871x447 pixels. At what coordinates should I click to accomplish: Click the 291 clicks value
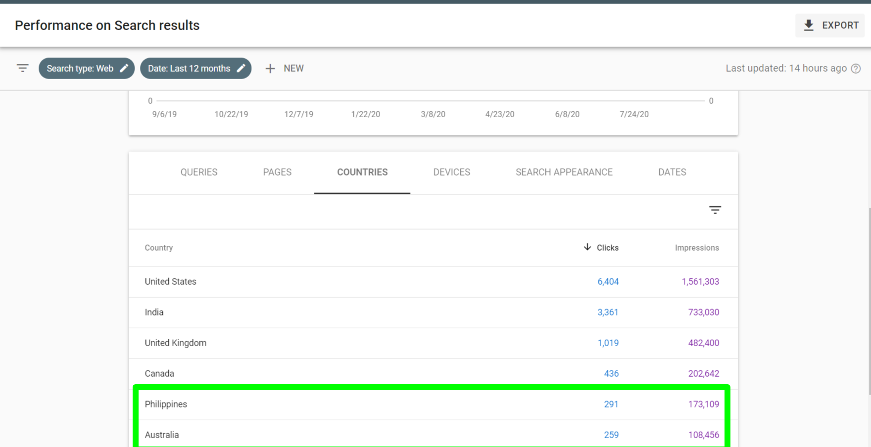(x=611, y=404)
